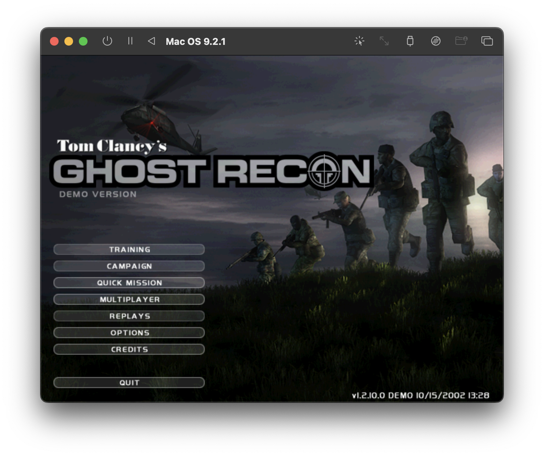Screen dimensions: 544x456
Task: Select Quick Mission
Action: [129, 283]
